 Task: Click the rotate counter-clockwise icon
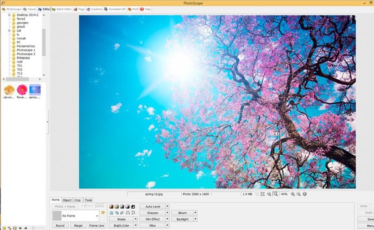(x=117, y=213)
